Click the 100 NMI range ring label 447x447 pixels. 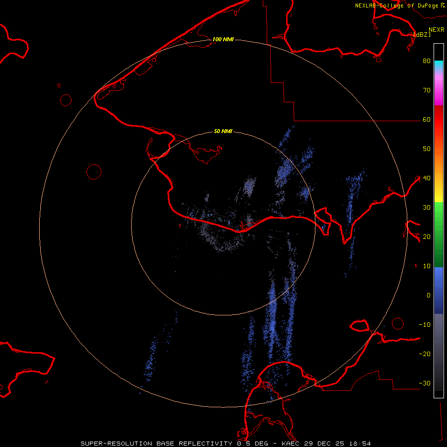tap(223, 39)
